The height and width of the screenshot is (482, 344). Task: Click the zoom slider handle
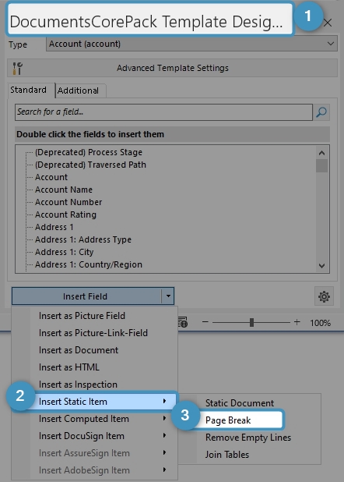point(251,322)
